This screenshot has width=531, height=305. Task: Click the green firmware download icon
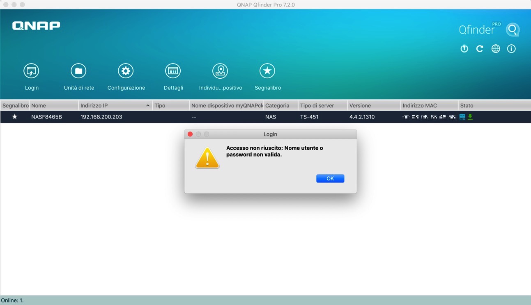pyautogui.click(x=470, y=117)
